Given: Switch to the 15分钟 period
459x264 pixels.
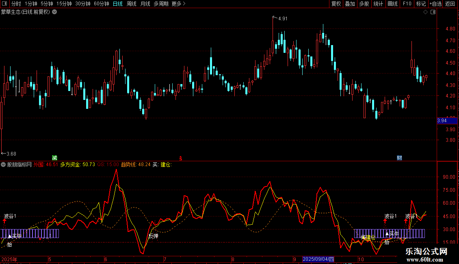Looking at the screenshot, I should (64, 4).
